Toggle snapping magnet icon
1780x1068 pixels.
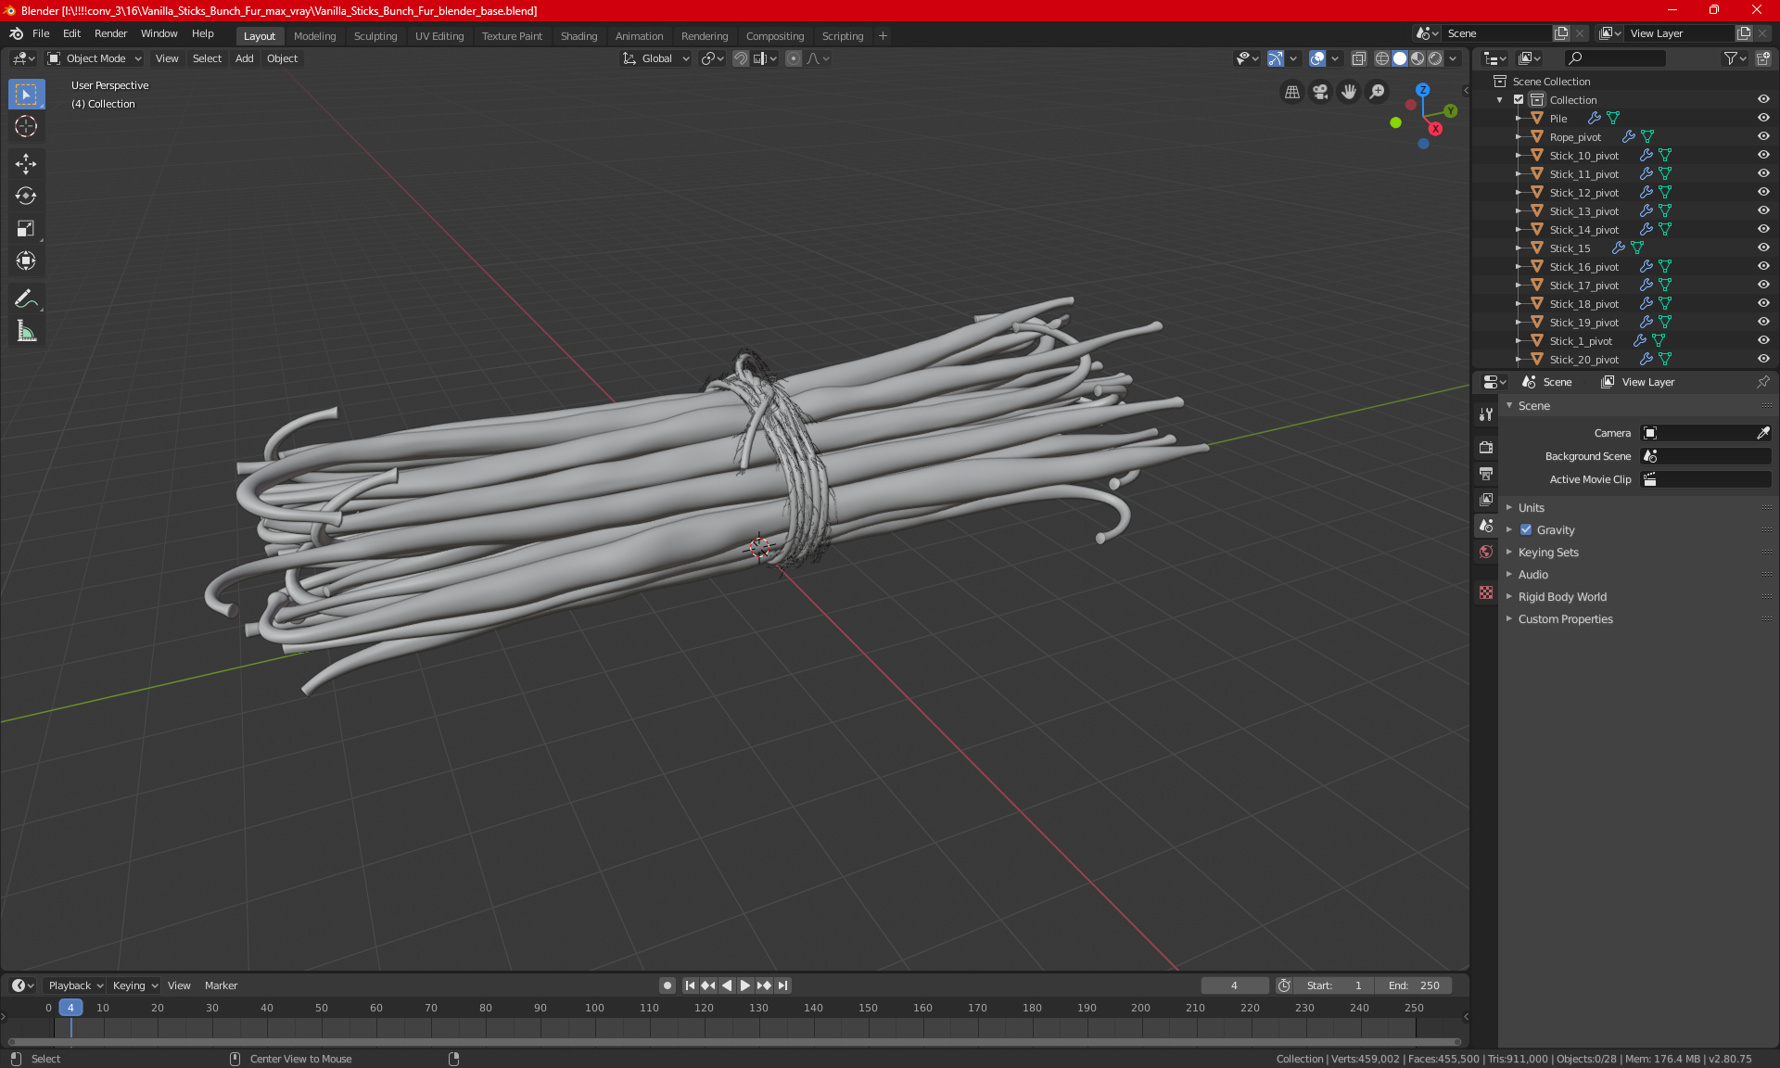click(x=740, y=58)
